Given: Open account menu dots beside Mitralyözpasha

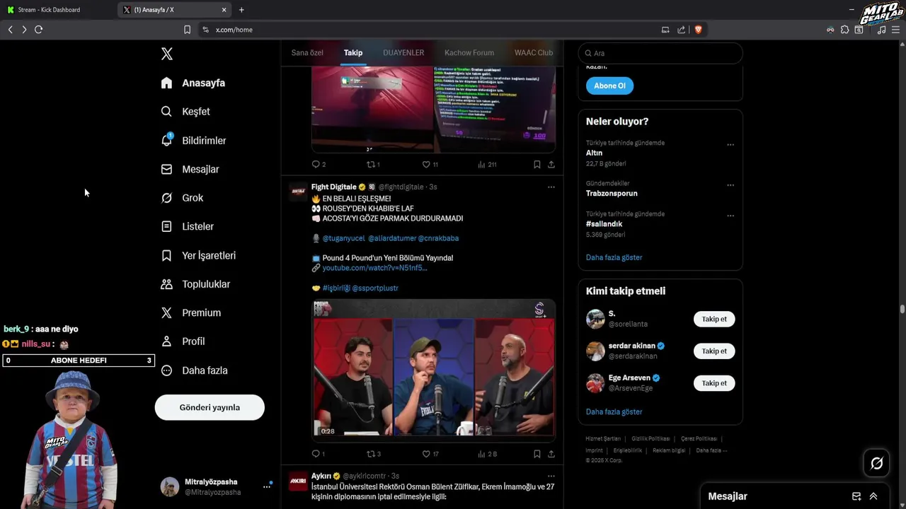Looking at the screenshot, I should 267,486.
